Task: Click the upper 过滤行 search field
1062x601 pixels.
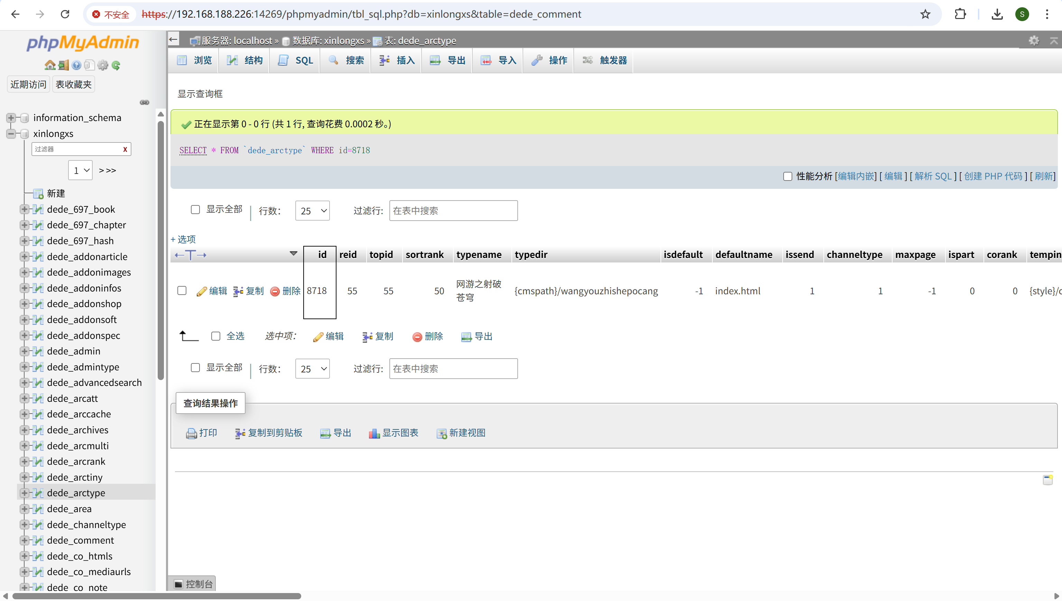Action: tap(453, 211)
